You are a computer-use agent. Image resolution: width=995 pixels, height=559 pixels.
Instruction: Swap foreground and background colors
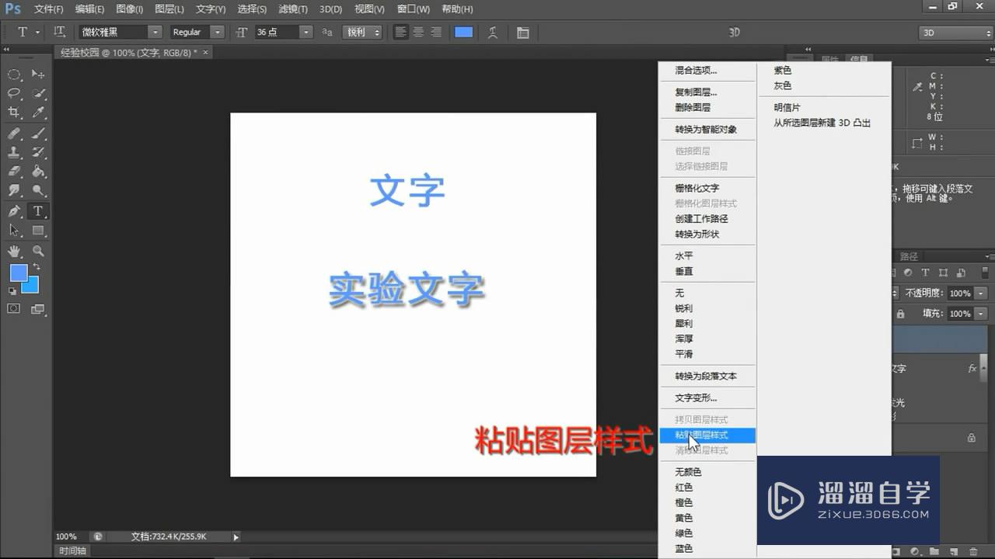37,267
